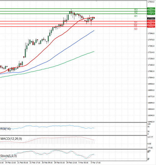Click the 22 Feb 17:16 time label
The width and height of the screenshot is (156, 165).
pos(35,163)
